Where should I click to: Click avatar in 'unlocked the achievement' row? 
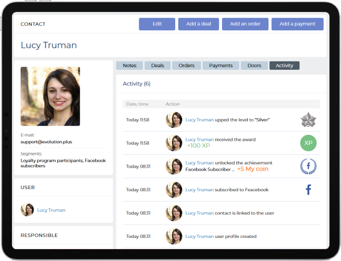(x=174, y=166)
